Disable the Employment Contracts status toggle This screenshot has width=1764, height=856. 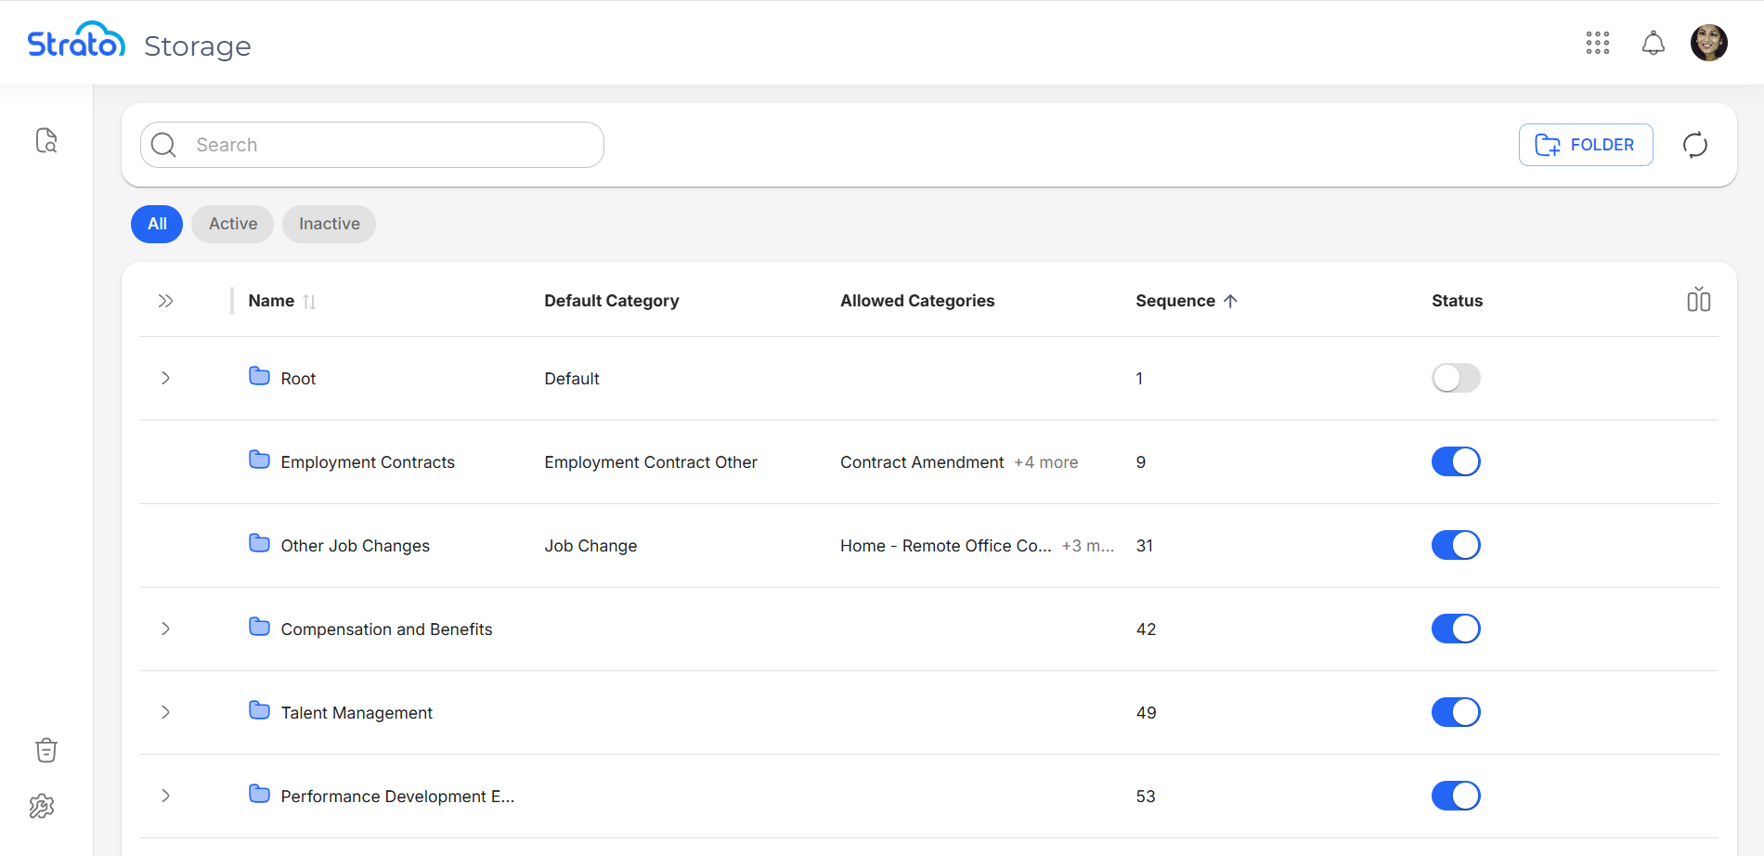coord(1455,461)
